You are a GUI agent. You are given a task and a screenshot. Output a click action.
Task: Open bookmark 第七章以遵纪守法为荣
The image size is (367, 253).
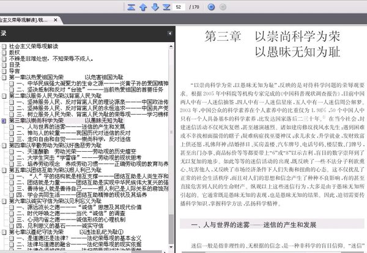pyautogui.click(x=66, y=232)
